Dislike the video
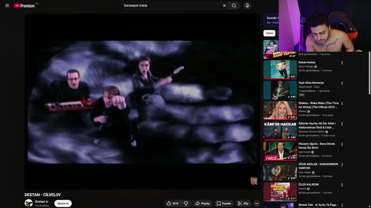 [186, 203]
